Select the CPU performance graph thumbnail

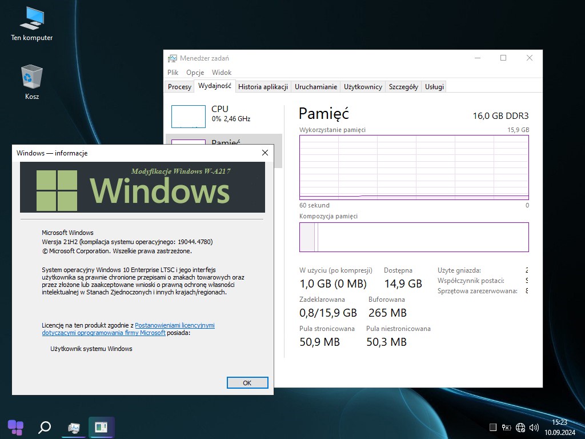tap(188, 116)
